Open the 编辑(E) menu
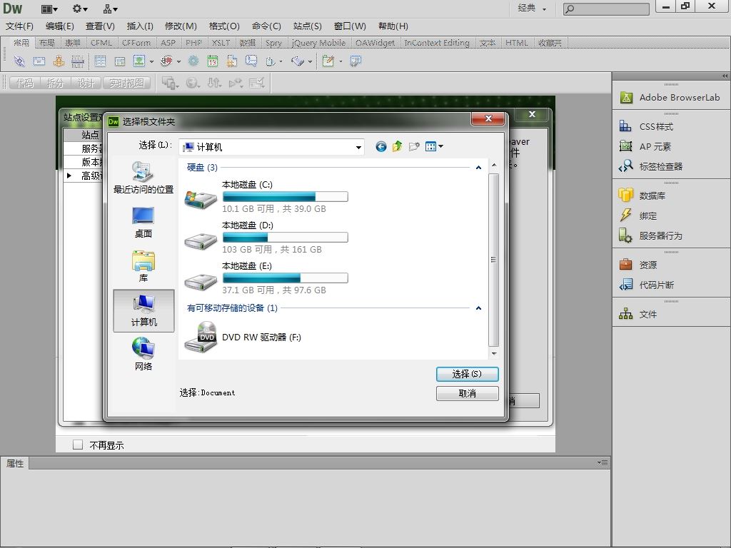The height and width of the screenshot is (548, 731). [60, 26]
